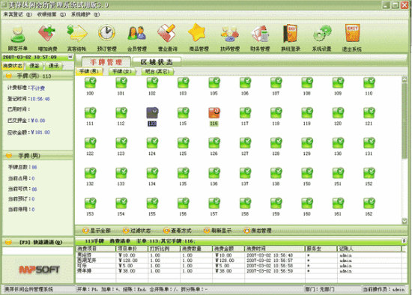The height and width of the screenshot is (295, 412).
Task: Click scroll-down arrow of tag grid
Action: 405,221
